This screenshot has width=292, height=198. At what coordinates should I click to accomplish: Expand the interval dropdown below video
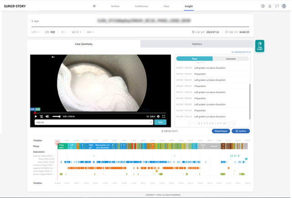click(x=94, y=122)
